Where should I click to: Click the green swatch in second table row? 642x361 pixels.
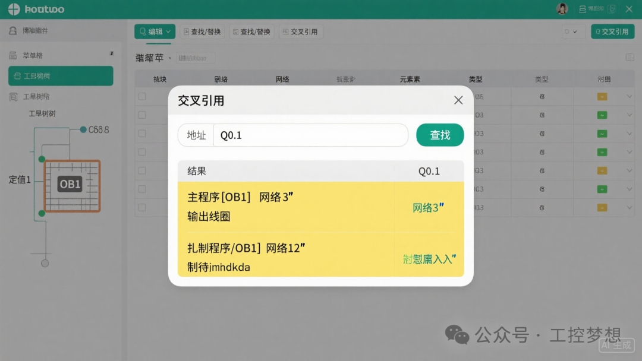tap(602, 115)
